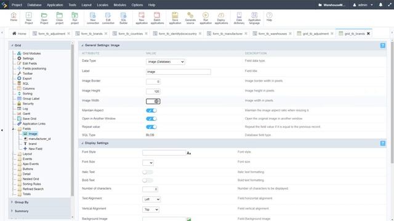The image size is (394, 221).
Task: Open Application Links in the tree
Action: point(34,124)
